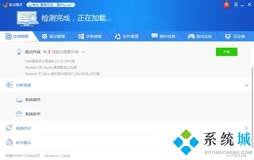Click the Windows 7 64位 status text
Screen dimensions: 254x160
[58, 156]
